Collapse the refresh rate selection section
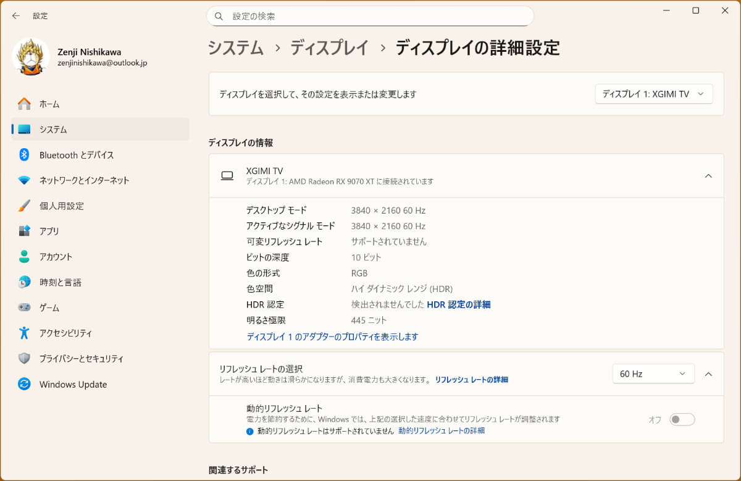741x481 pixels. point(708,374)
